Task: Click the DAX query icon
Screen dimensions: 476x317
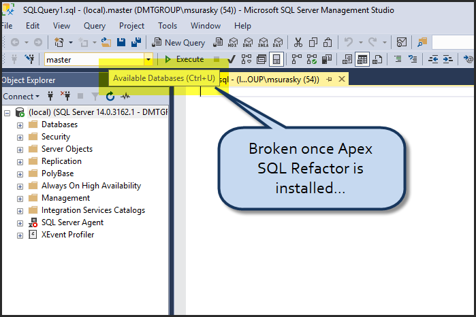Action: click(x=278, y=42)
